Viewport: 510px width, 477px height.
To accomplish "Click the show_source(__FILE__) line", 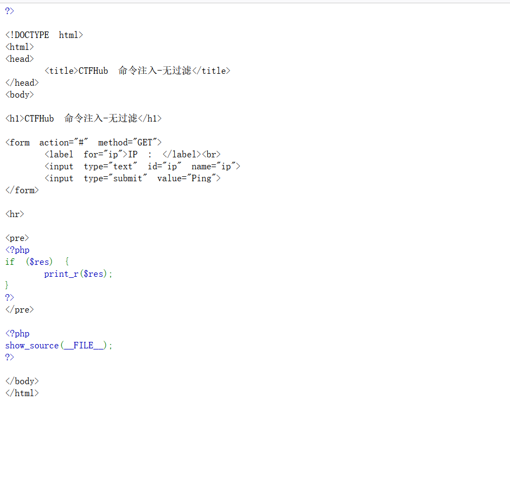I will 59,345.
